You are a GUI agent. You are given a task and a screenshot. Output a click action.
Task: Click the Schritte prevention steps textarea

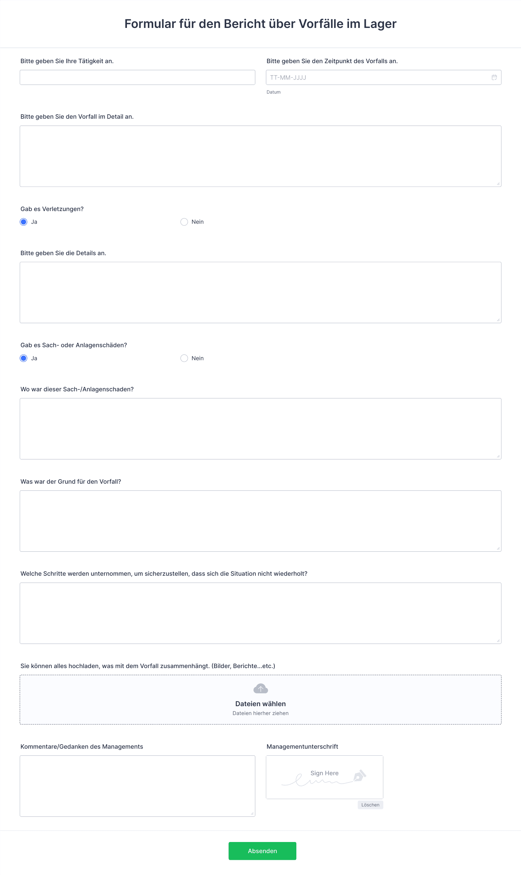260,613
